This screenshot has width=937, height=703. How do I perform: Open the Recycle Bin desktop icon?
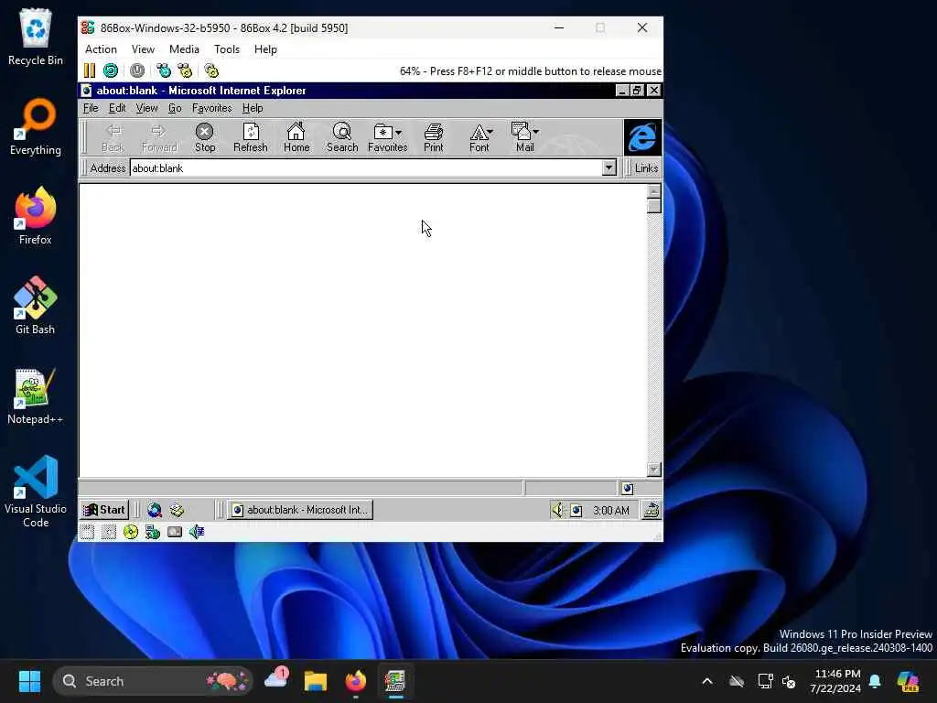point(36,37)
